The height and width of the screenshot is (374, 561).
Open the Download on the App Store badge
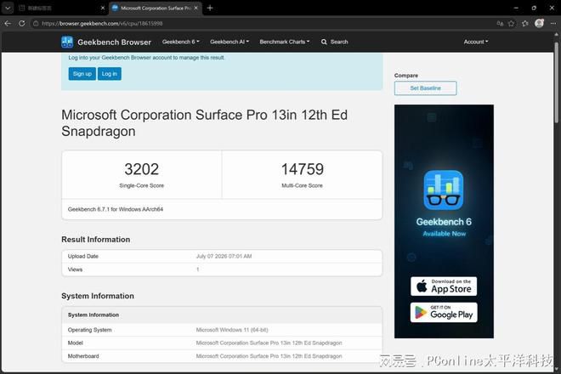444,286
